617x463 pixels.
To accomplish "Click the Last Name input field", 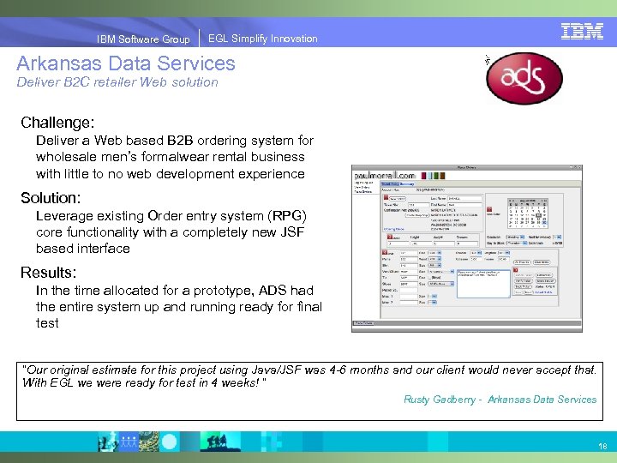I will tap(464, 198).
